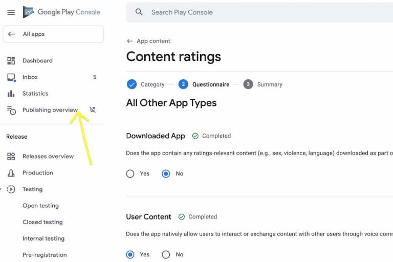Open Closed testing page
Viewport: 393px width, 262px height.
(x=42, y=222)
